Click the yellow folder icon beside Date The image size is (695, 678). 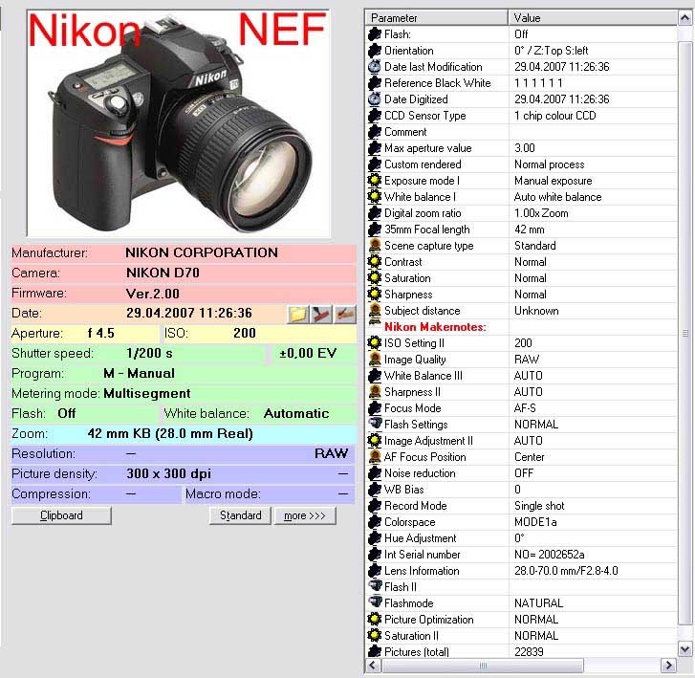pyautogui.click(x=298, y=314)
